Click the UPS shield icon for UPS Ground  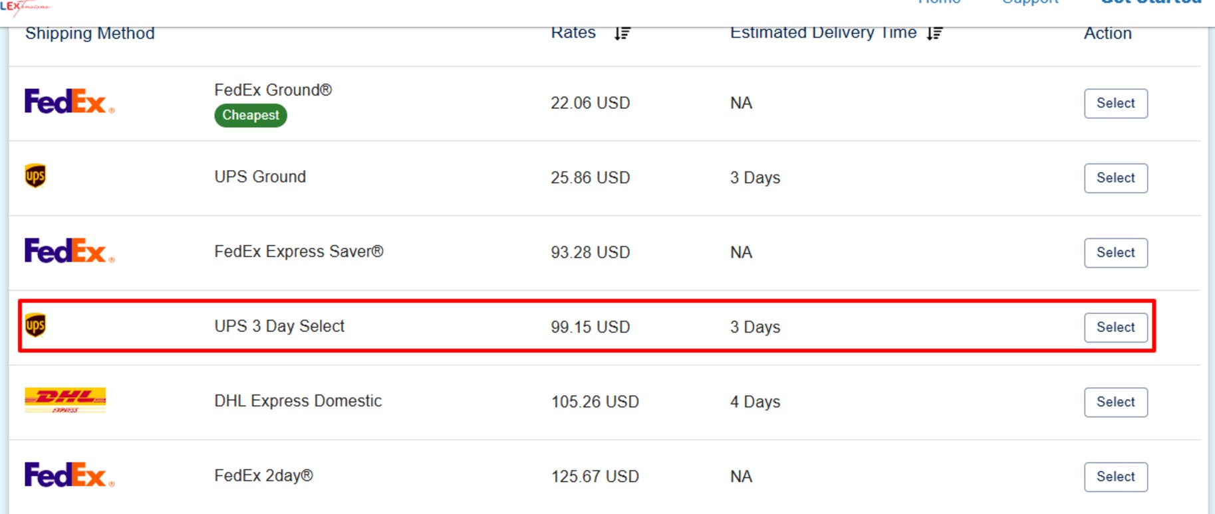[x=37, y=176]
